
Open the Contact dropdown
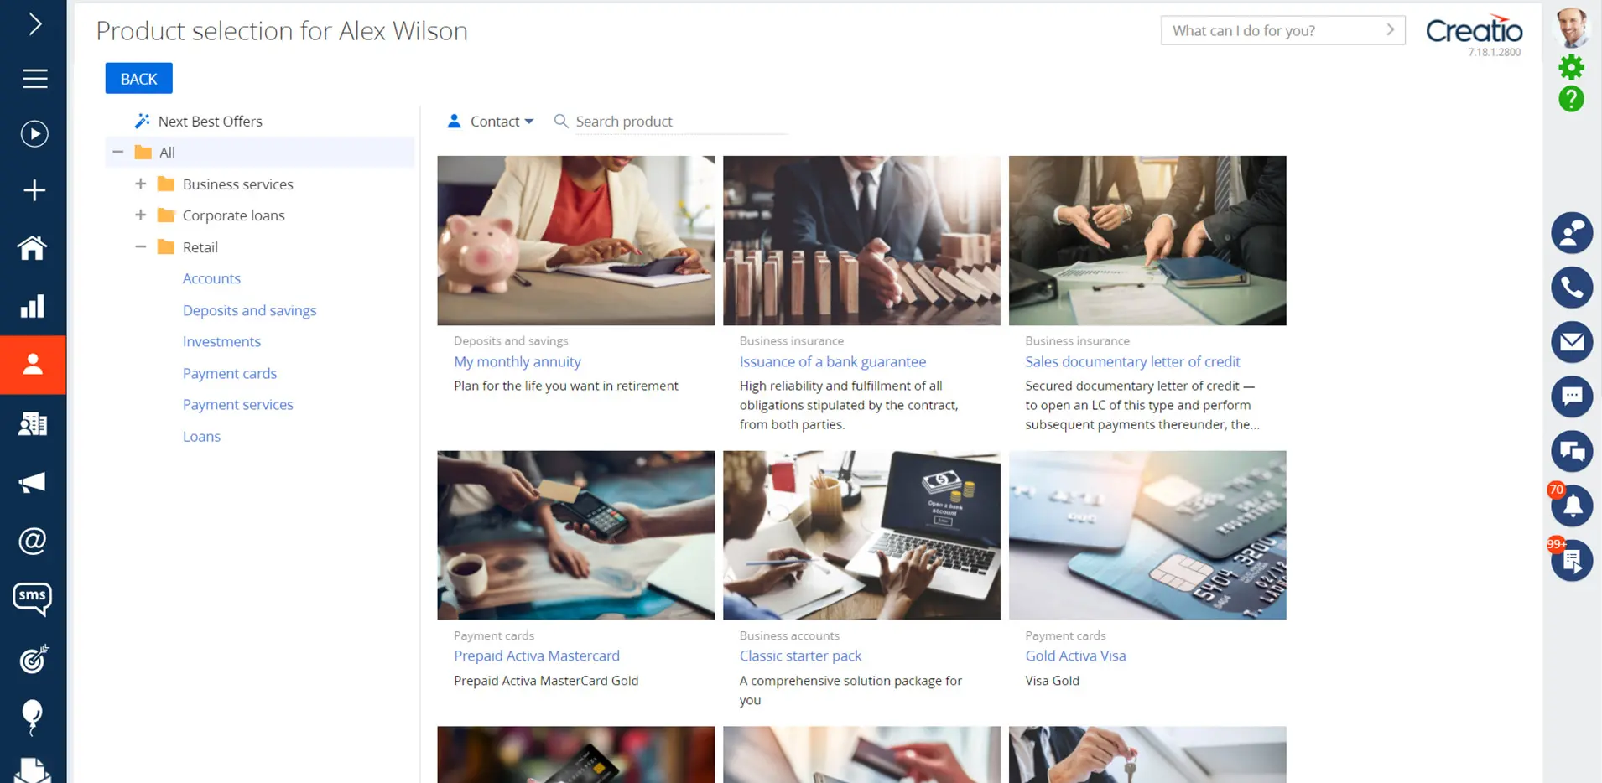(x=491, y=122)
